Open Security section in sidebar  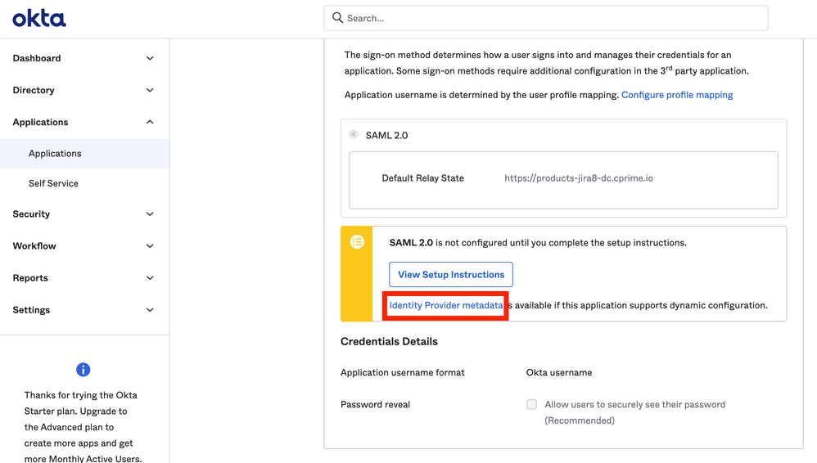click(31, 214)
